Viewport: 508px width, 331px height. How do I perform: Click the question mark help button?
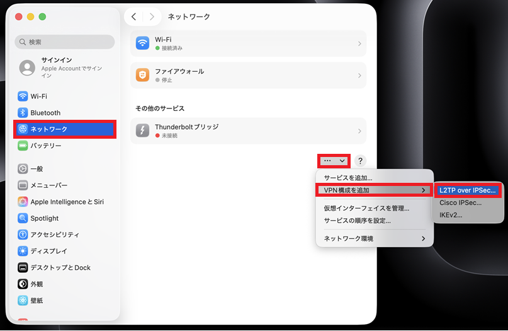[x=360, y=161]
